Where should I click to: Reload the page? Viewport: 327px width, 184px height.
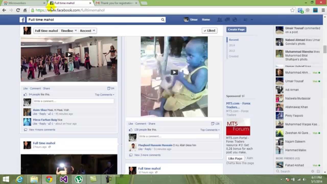(18, 10)
